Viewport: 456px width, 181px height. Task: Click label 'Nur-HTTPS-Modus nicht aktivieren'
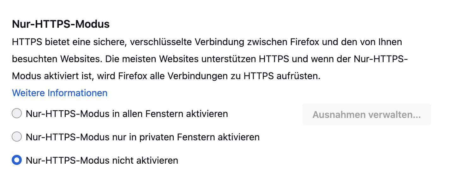click(102, 161)
